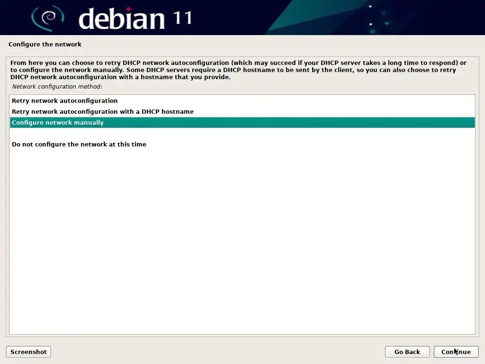Screen dimensions: 485x364
Task: Choose Retry autoconfiguration with a DHCP hostname
Action: point(242,111)
